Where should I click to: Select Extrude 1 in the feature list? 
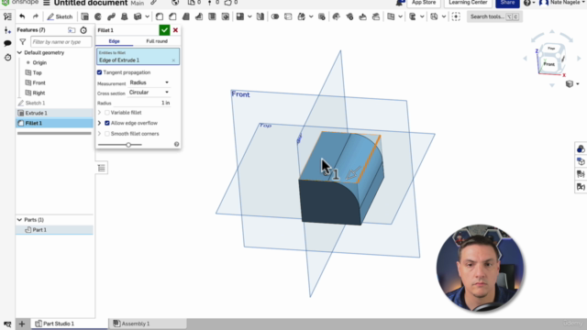click(x=54, y=113)
